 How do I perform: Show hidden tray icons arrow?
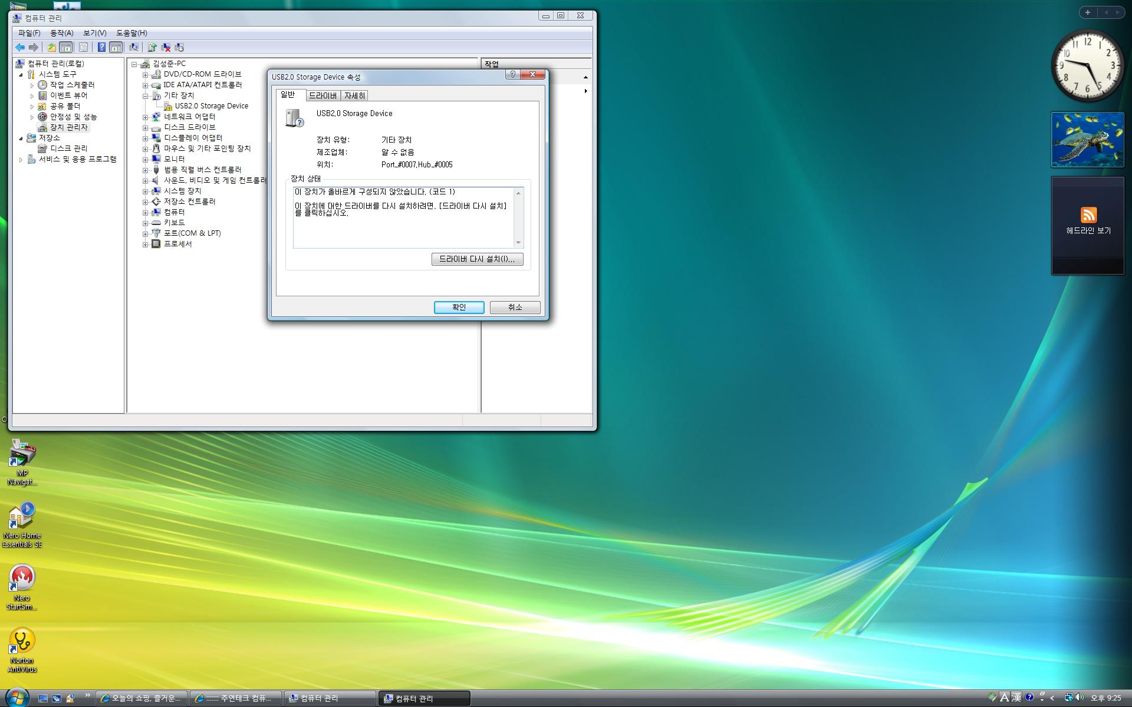pyautogui.click(x=1052, y=698)
